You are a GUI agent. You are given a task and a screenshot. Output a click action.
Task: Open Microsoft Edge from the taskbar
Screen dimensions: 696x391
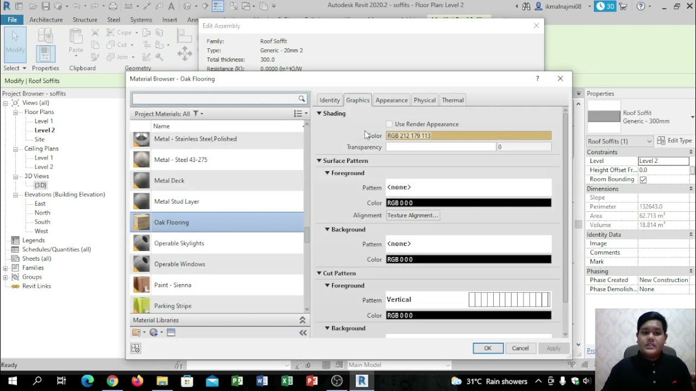tap(87, 381)
